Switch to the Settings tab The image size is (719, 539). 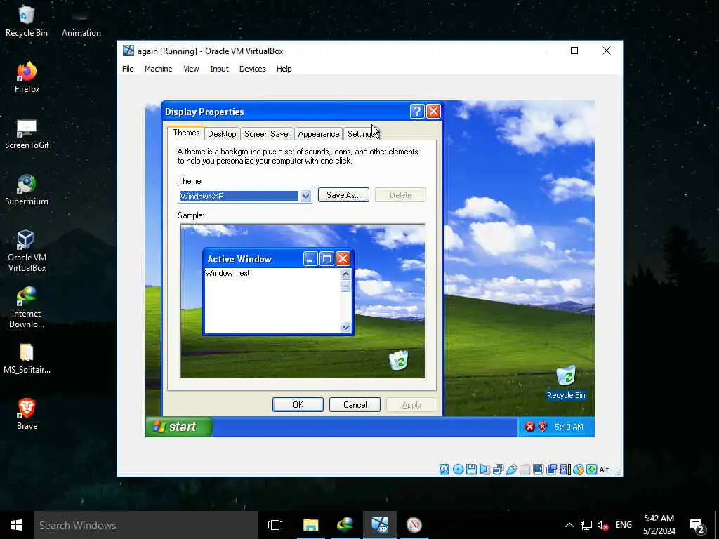362,134
